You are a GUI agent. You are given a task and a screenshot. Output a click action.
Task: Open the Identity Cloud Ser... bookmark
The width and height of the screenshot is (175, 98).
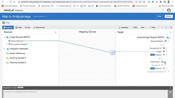tap(122, 6)
